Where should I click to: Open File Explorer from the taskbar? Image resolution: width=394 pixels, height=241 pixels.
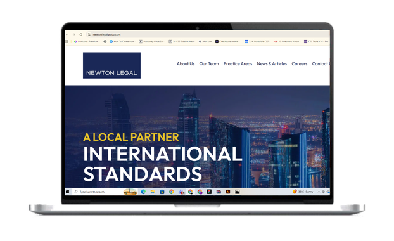pos(153,192)
